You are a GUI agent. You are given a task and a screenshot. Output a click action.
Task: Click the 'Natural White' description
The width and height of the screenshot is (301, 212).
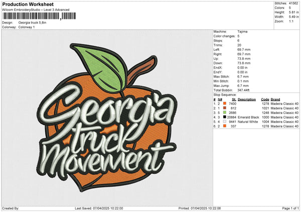pos(248,121)
